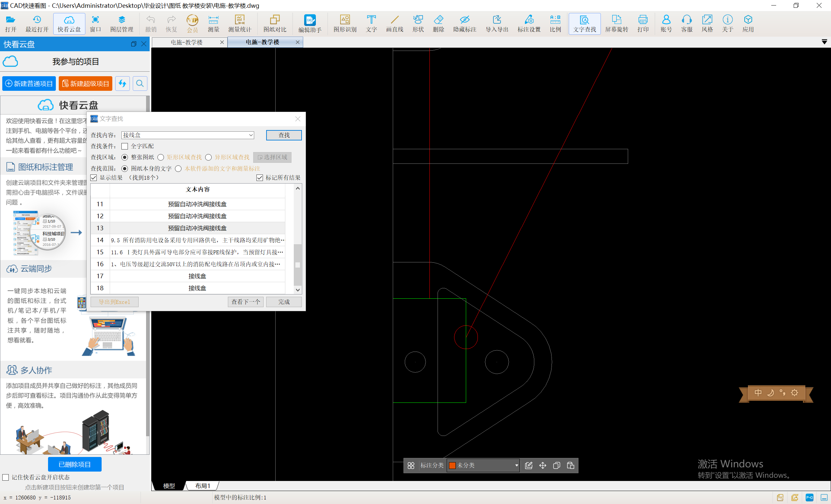This screenshot has height=504, width=831.
Task: Click the search magnifier in cloud panel
Action: [x=140, y=83]
